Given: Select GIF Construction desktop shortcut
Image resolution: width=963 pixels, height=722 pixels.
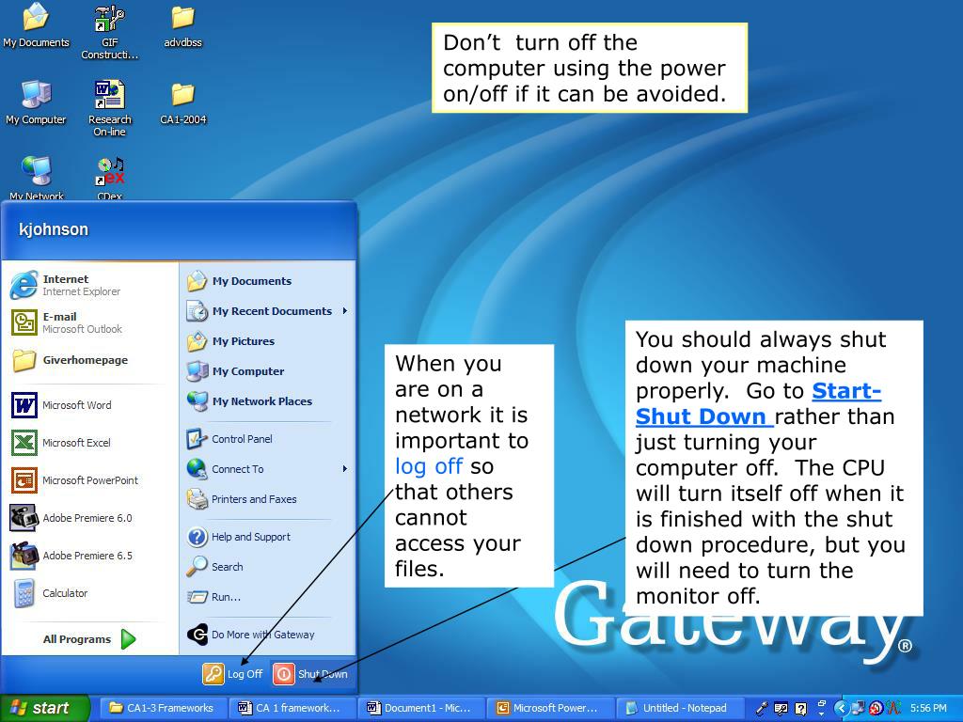Looking at the screenshot, I should pos(110,32).
